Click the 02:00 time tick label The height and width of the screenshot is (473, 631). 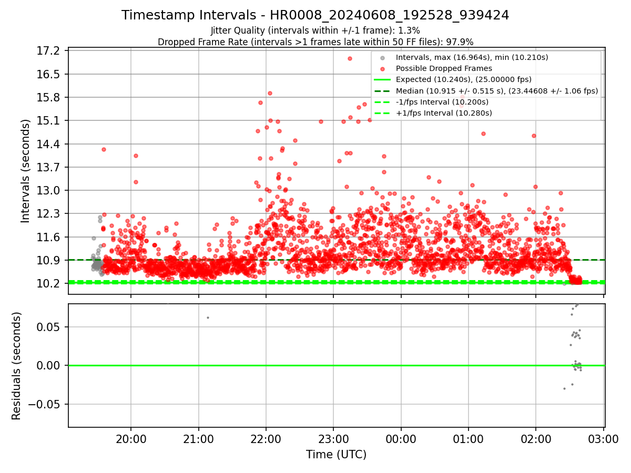point(536,439)
